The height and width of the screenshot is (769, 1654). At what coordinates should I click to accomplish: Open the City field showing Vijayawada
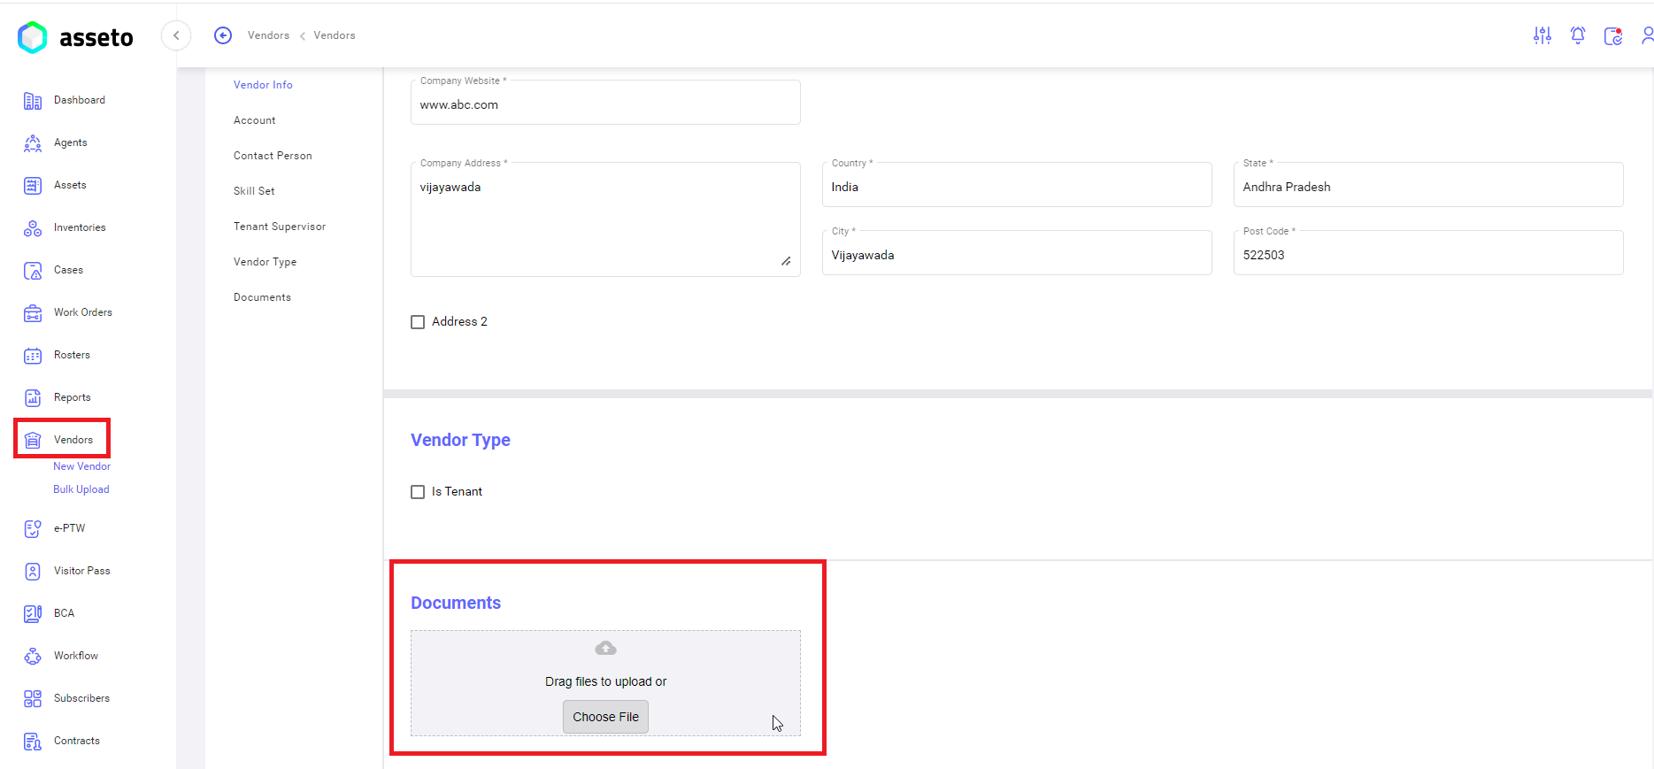click(x=1016, y=256)
